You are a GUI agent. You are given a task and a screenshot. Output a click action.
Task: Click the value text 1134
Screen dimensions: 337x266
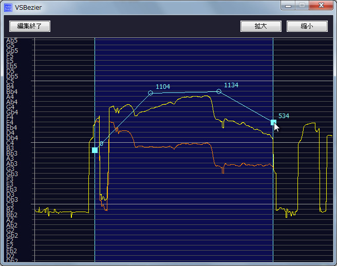pos(231,85)
